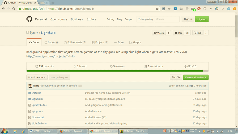Click the Fork button
238x134 pixels.
click(x=198, y=33)
